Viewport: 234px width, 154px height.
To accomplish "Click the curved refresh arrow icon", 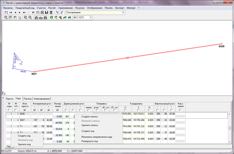I will coord(33,13).
